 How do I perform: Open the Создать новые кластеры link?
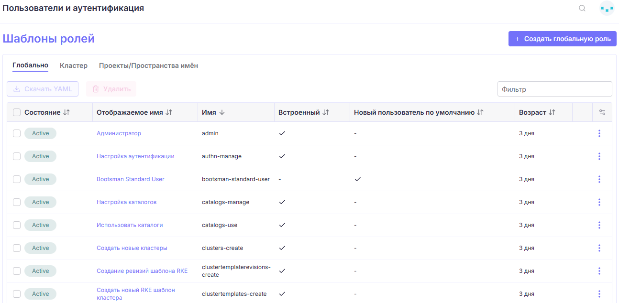[x=132, y=248]
